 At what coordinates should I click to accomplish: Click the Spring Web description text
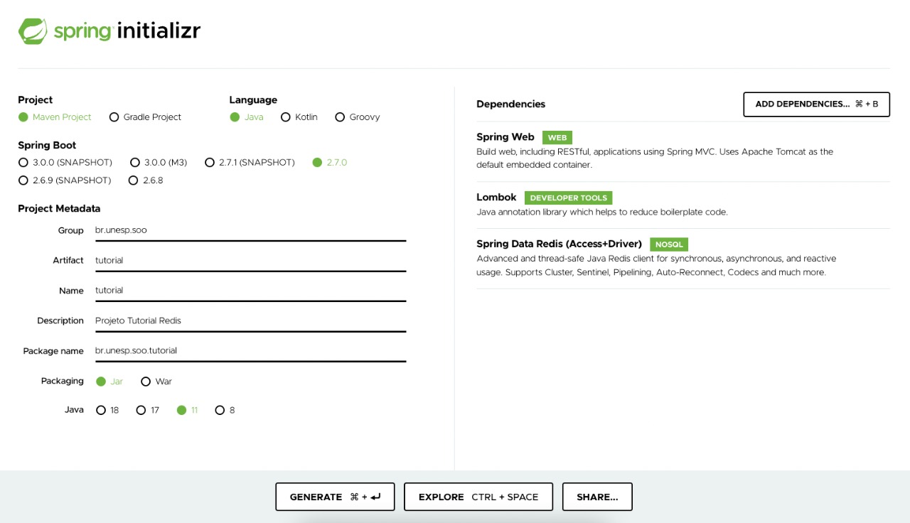point(655,158)
